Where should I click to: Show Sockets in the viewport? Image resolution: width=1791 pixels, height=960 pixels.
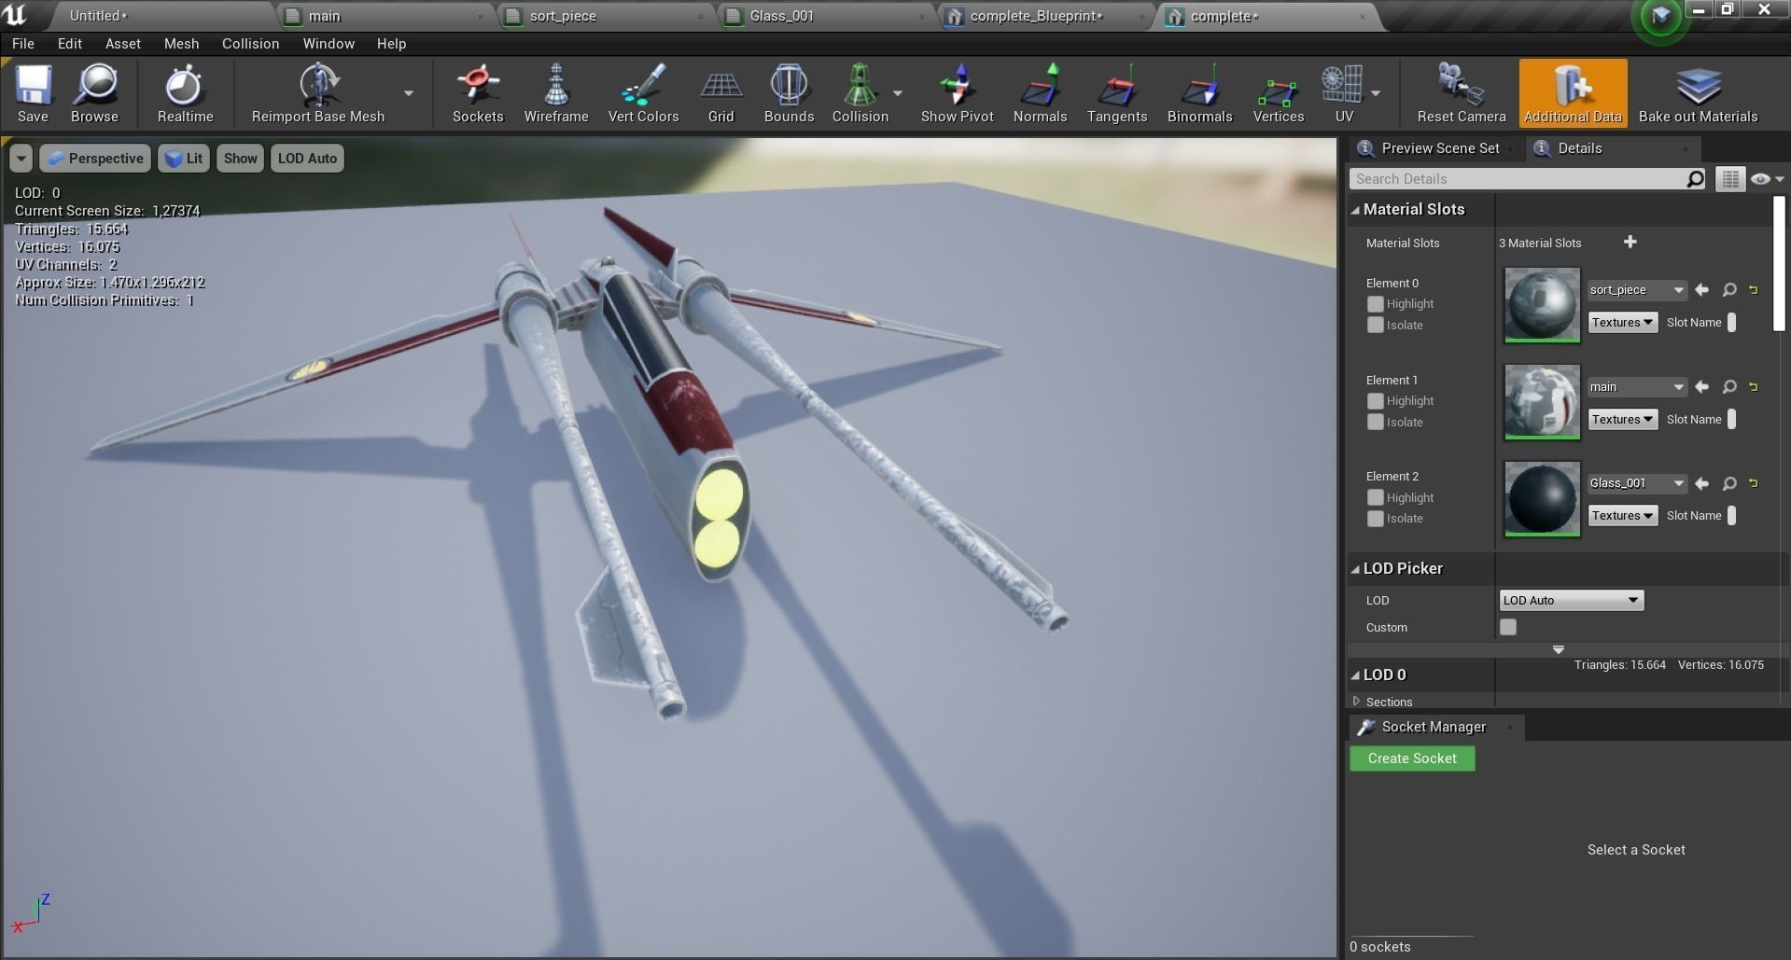coord(478,93)
